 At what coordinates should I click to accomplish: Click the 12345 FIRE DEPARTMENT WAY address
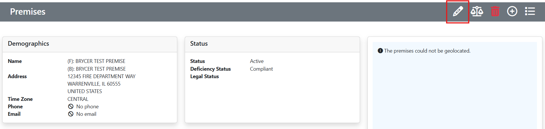coord(102,76)
